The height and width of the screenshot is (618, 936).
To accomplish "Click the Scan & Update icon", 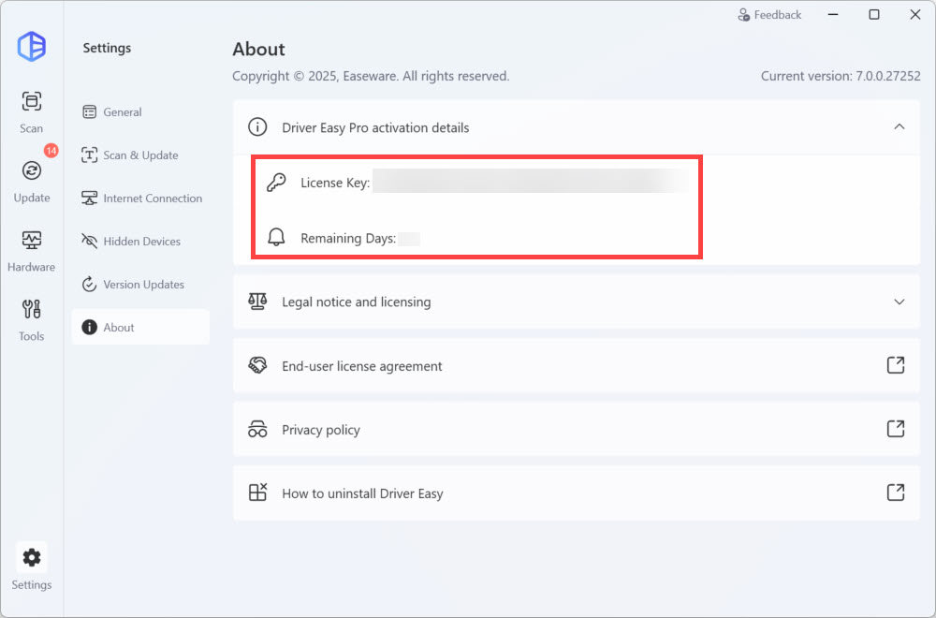I will click(x=90, y=155).
